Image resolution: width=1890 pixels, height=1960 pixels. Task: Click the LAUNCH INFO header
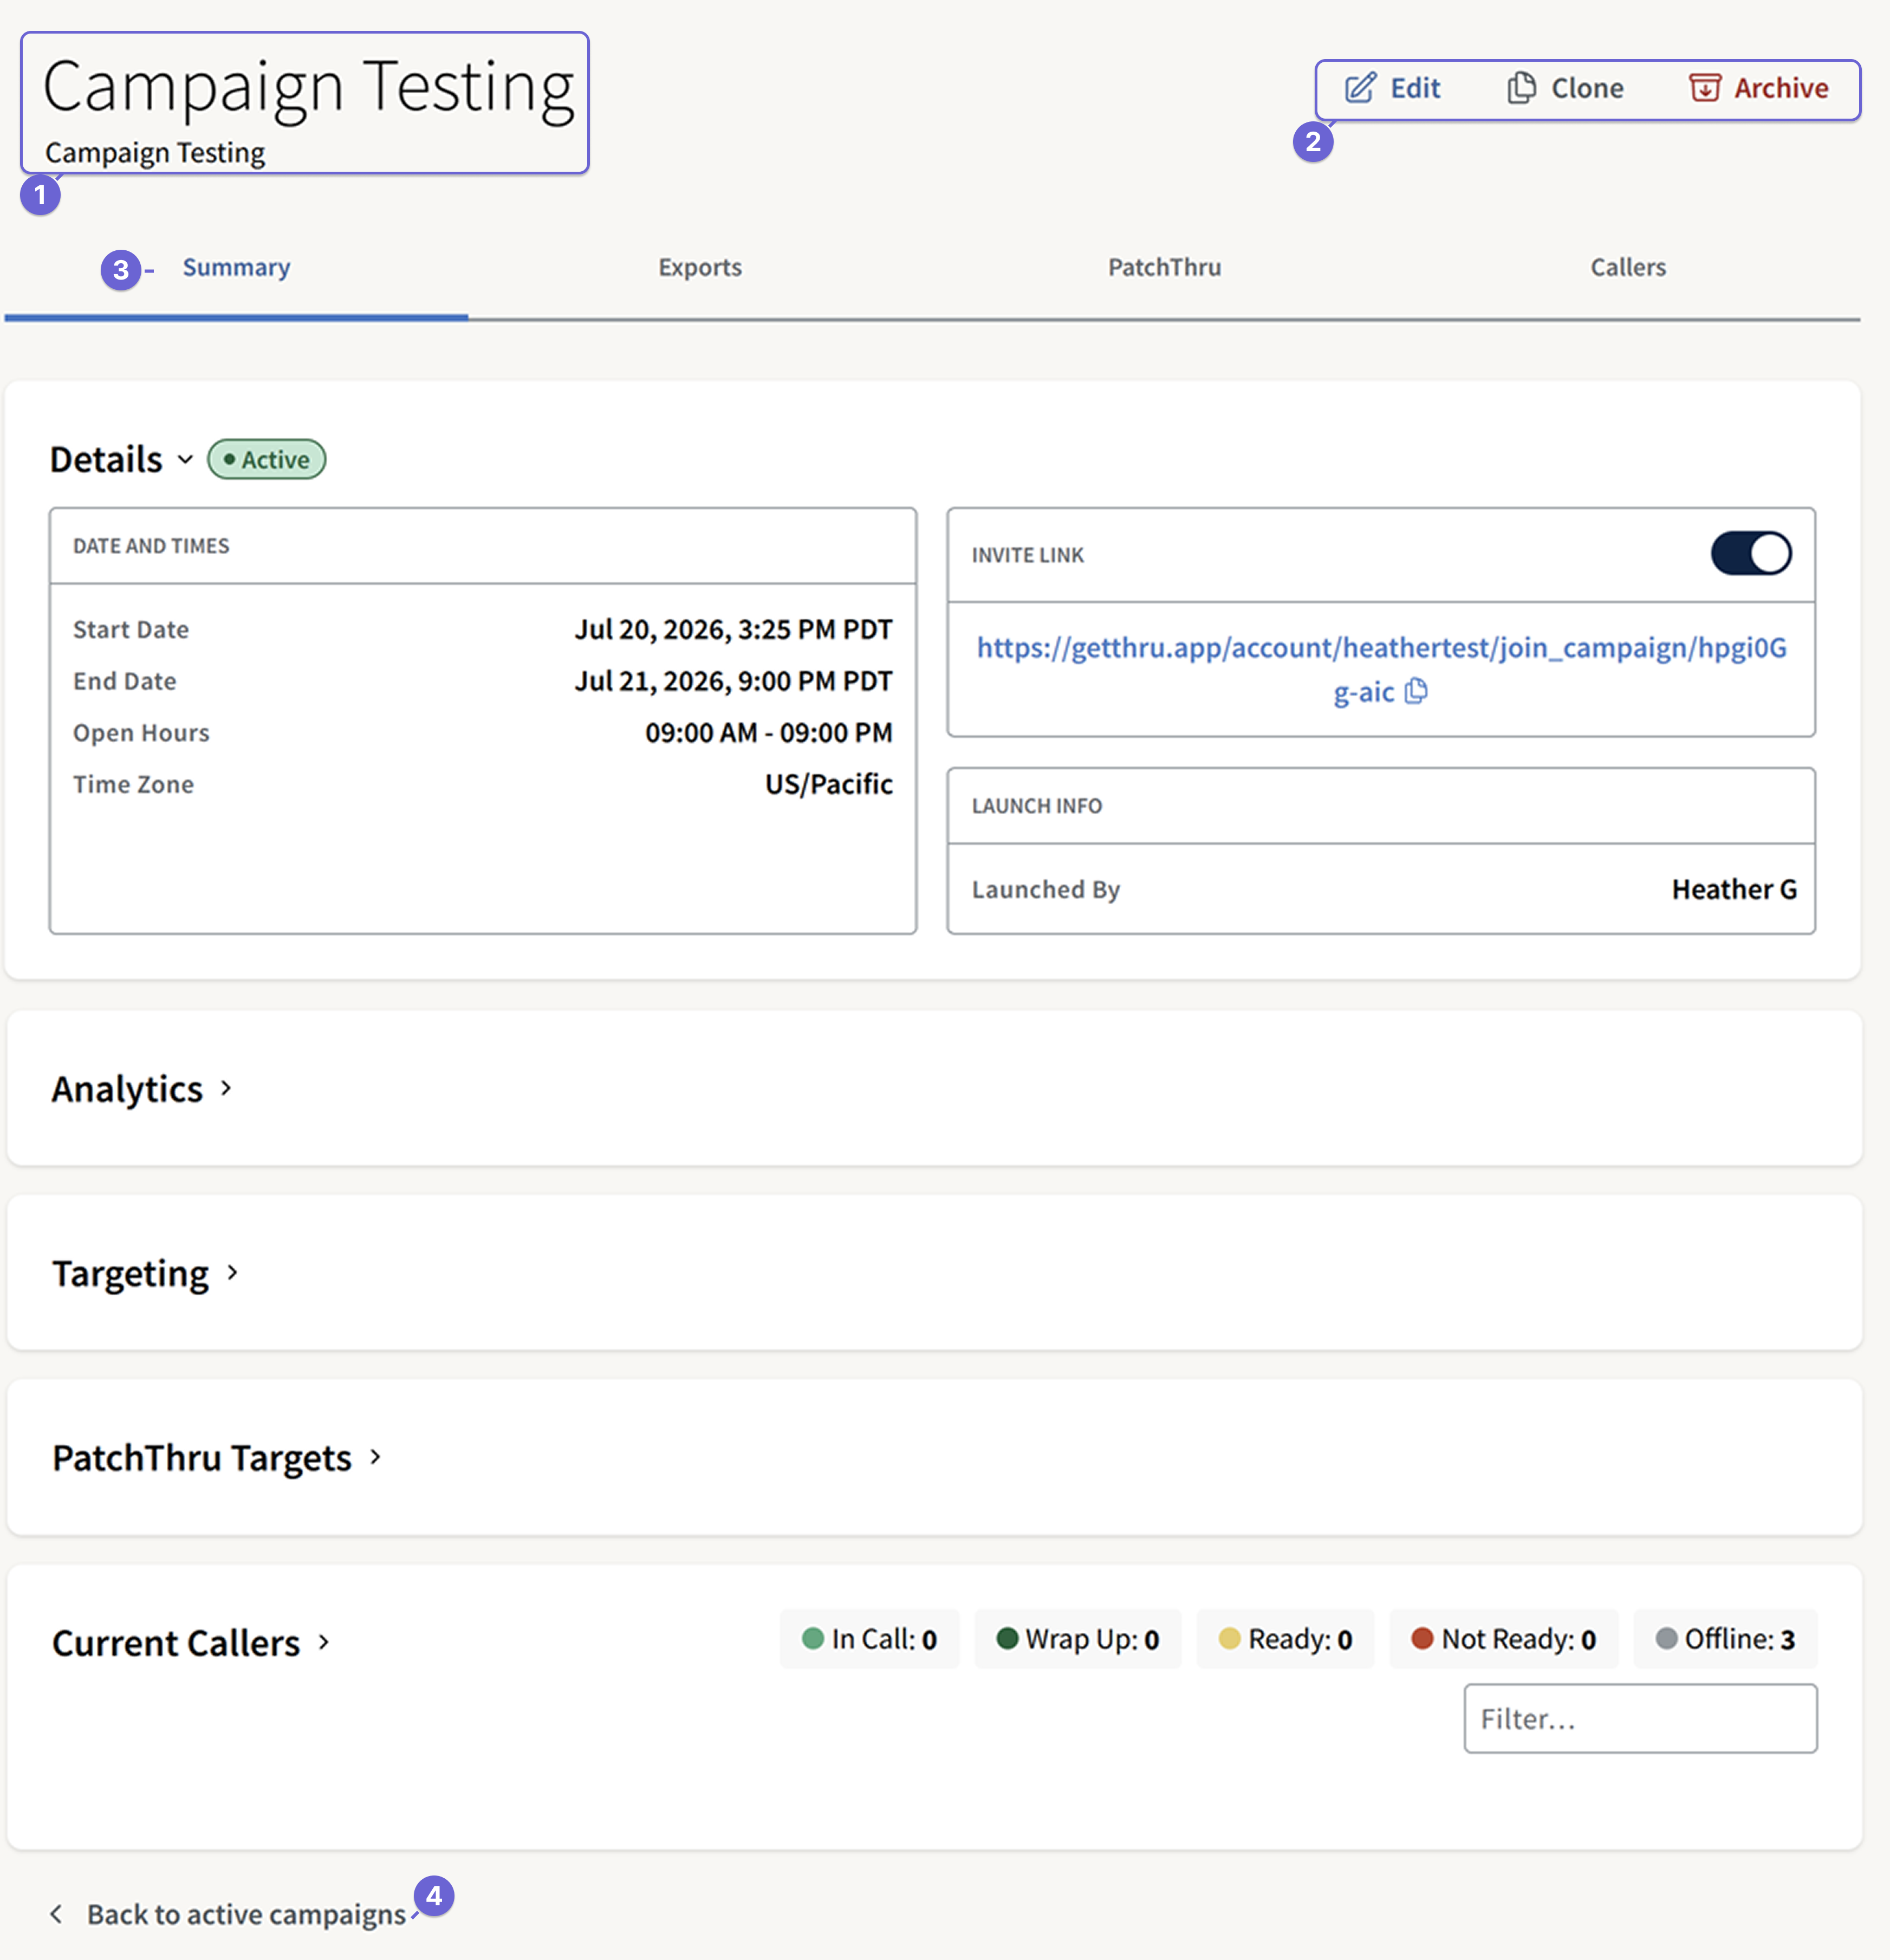point(1037,806)
